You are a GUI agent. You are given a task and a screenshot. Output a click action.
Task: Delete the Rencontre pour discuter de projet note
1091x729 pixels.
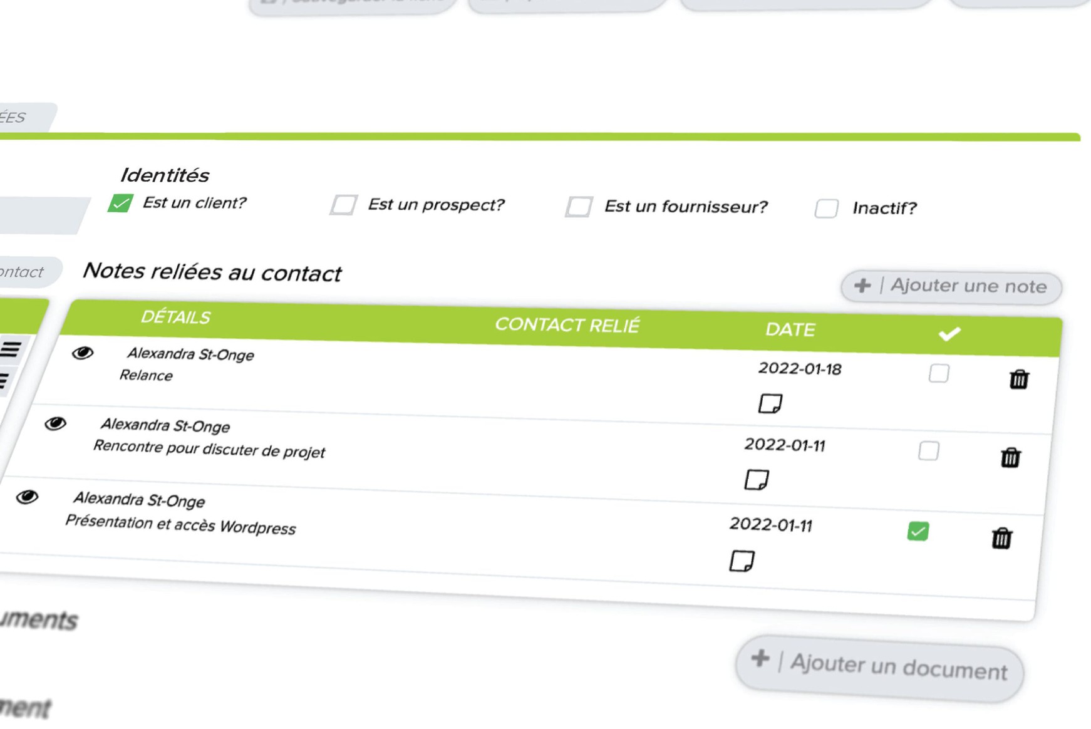coord(1010,457)
